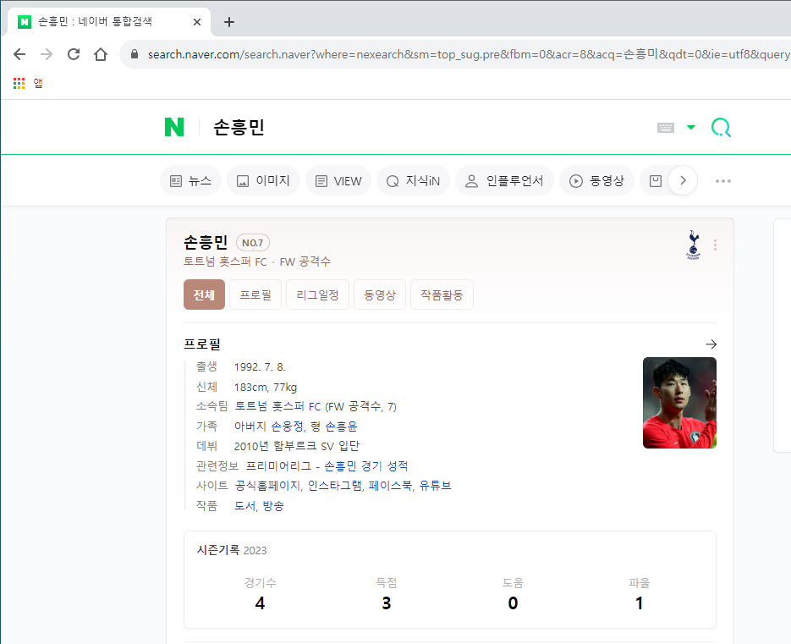The height and width of the screenshot is (644, 791).
Task: Open the three-dot more options menu
Action: 722,181
